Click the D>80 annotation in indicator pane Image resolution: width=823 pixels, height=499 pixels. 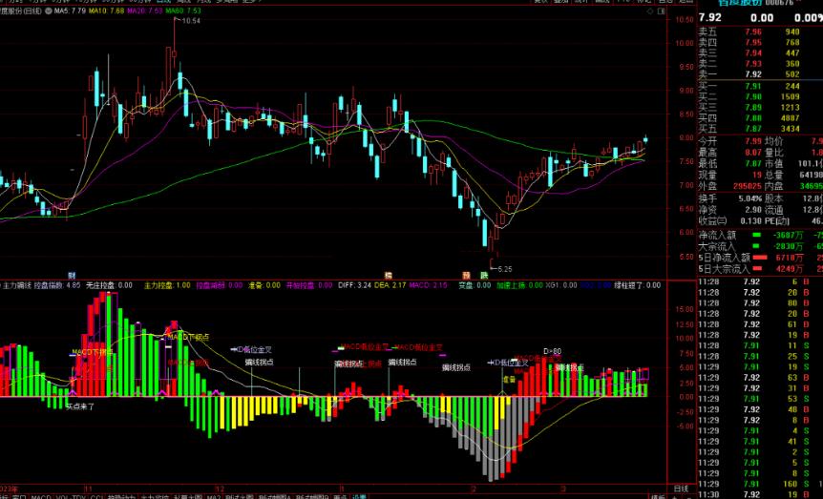click(552, 351)
